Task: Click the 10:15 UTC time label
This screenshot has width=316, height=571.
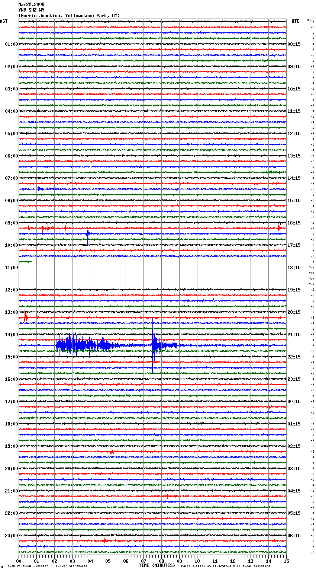Action: click(294, 89)
